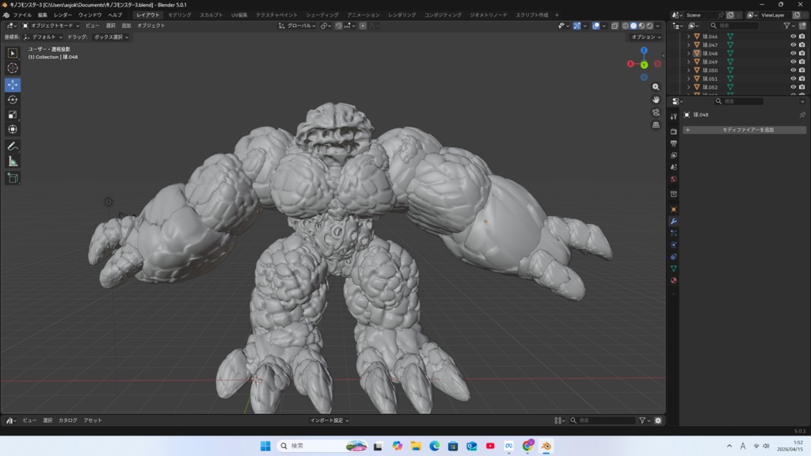
Task: Toggle camera view with the camera gizmo
Action: (656, 112)
